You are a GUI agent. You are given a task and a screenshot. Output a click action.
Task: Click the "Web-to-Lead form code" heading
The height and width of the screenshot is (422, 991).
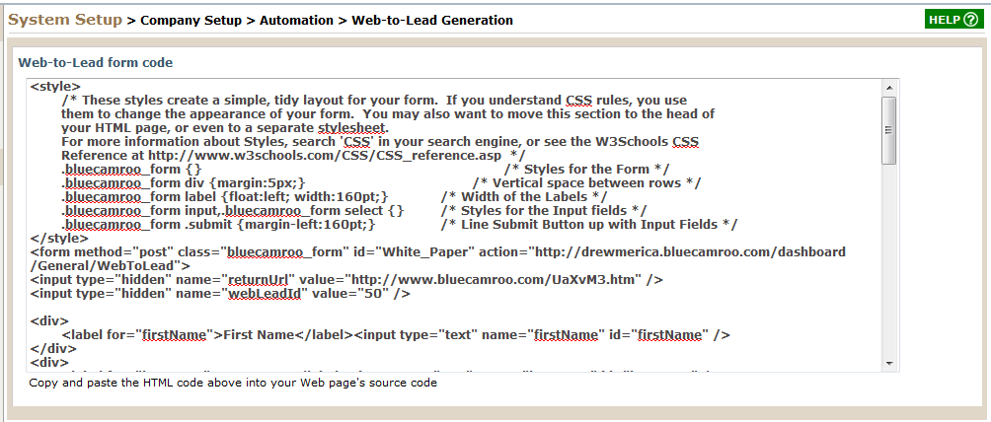(96, 62)
